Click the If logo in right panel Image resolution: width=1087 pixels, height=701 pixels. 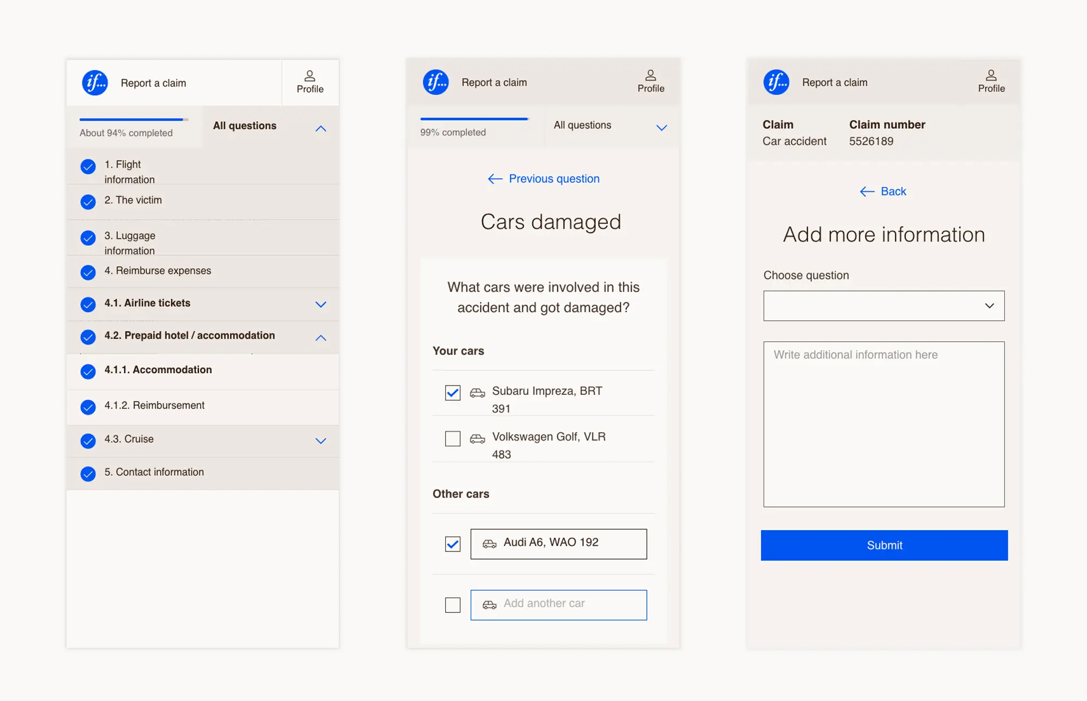click(776, 82)
